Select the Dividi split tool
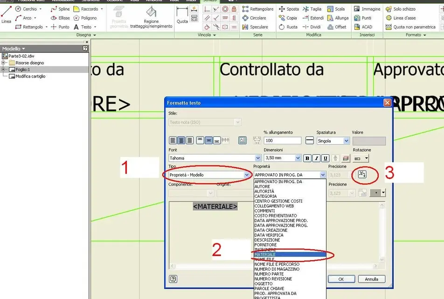444x299 pixels. 312,27
